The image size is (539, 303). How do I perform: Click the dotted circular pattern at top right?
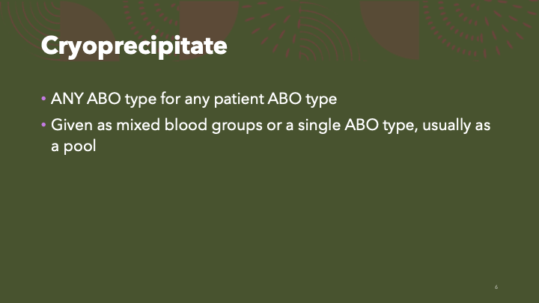tap(479, 19)
